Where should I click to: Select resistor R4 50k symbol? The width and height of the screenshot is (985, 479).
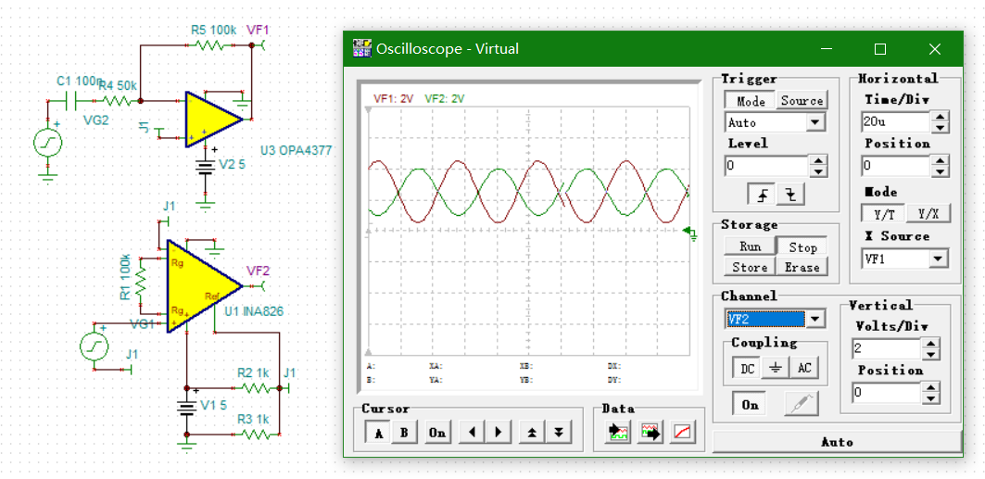[116, 100]
